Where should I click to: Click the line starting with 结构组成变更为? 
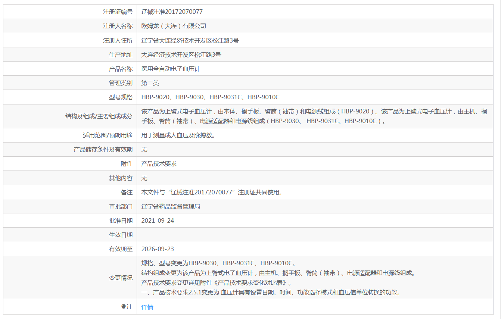278,273
